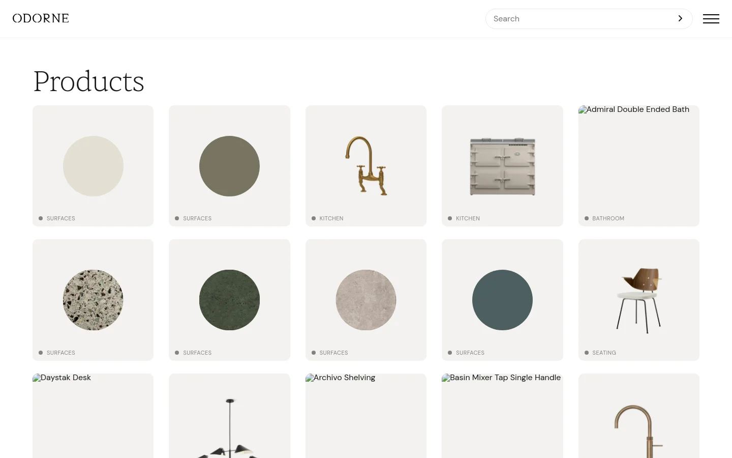This screenshot has height=458, width=732.
Task: Open the Admiral Double Ended Bath card
Action: coord(639,166)
